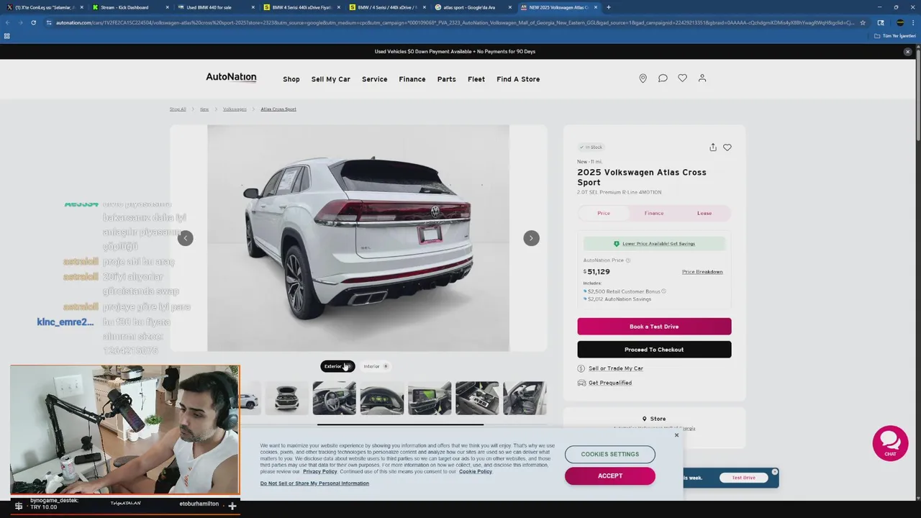Click Test Drive button in popup
Viewport: 921px width, 518px height.
coord(743,478)
